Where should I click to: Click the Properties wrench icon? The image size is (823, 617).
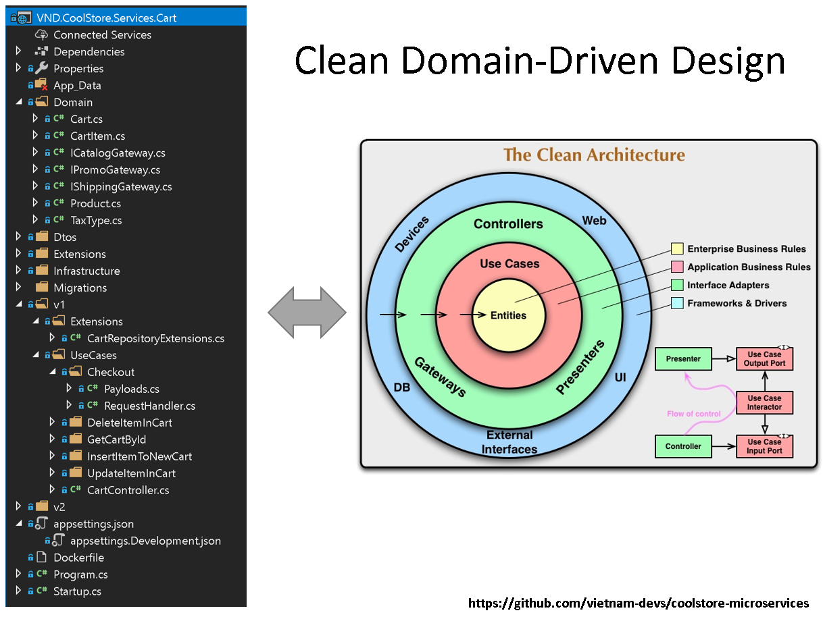41,68
